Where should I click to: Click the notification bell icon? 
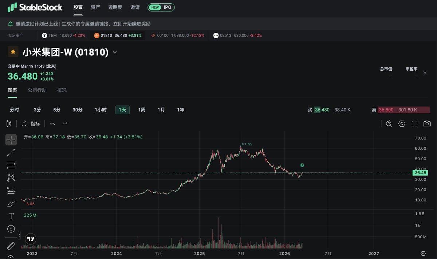coord(10,24)
